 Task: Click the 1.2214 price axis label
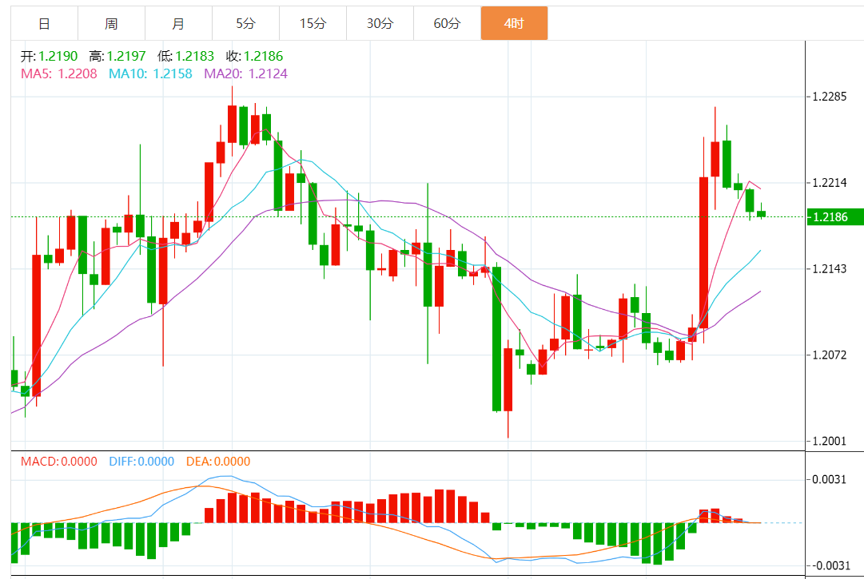click(830, 183)
